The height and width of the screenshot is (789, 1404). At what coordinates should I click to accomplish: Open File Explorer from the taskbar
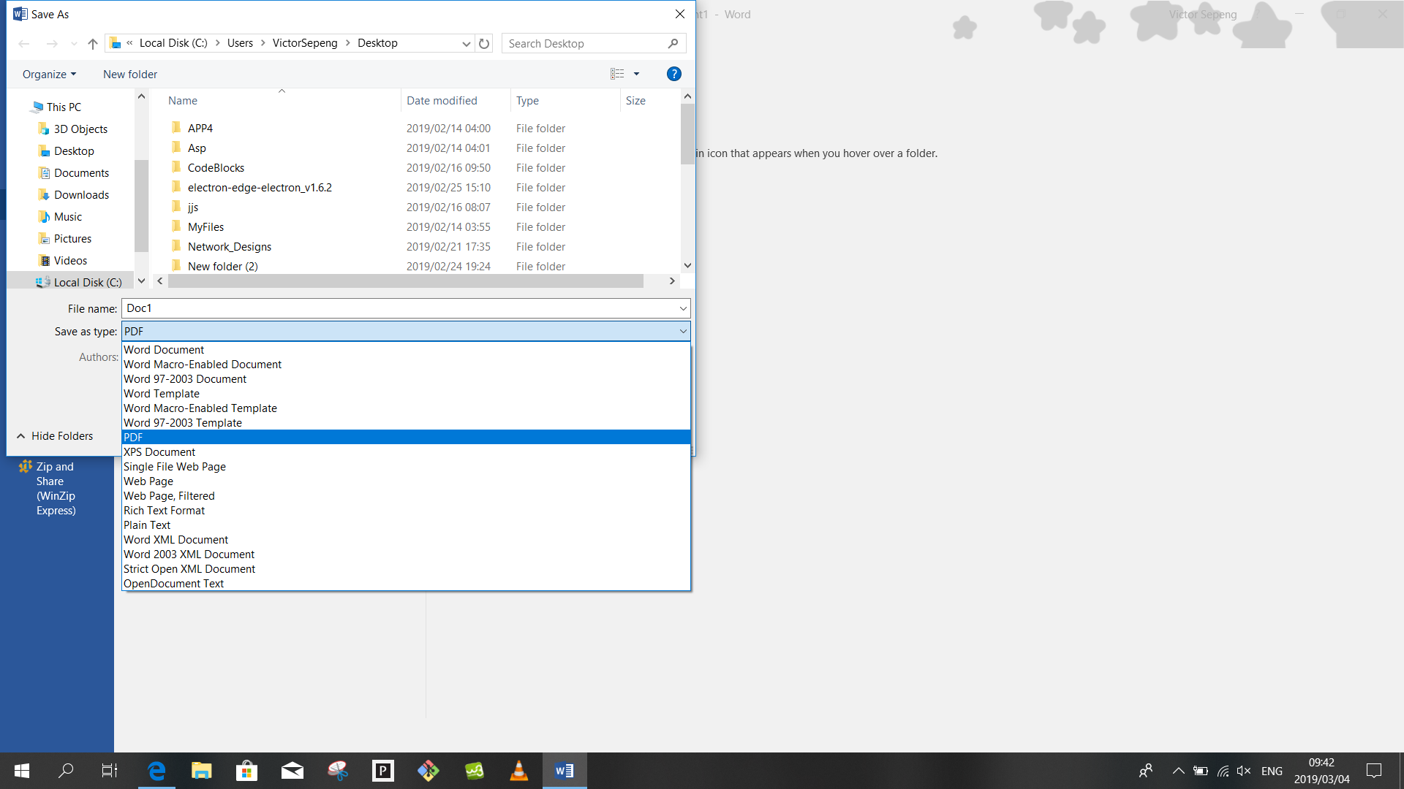pos(201,771)
